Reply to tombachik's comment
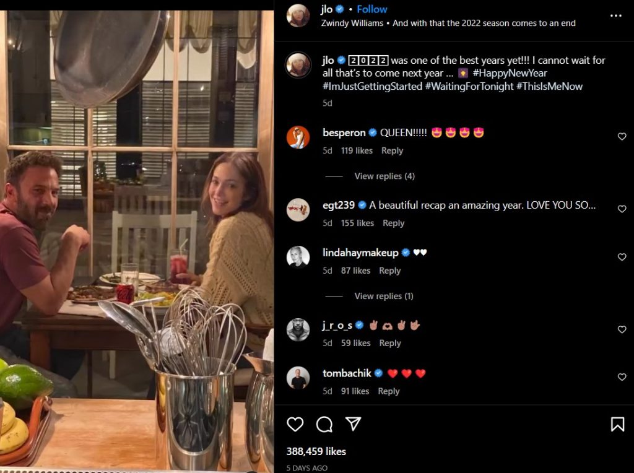 [388, 391]
